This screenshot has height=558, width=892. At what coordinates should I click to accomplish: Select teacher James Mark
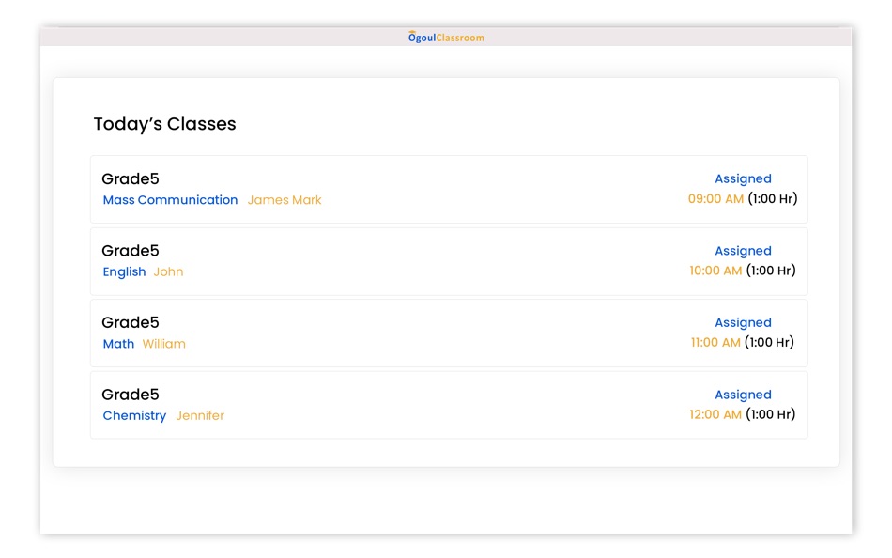click(285, 199)
